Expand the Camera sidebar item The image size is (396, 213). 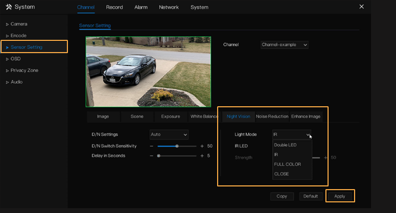(19, 24)
